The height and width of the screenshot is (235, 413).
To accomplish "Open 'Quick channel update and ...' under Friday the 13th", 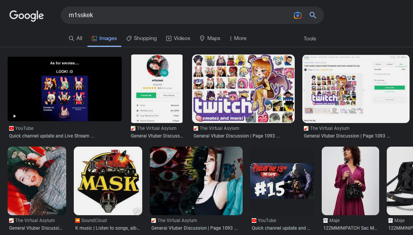I will point(281,228).
